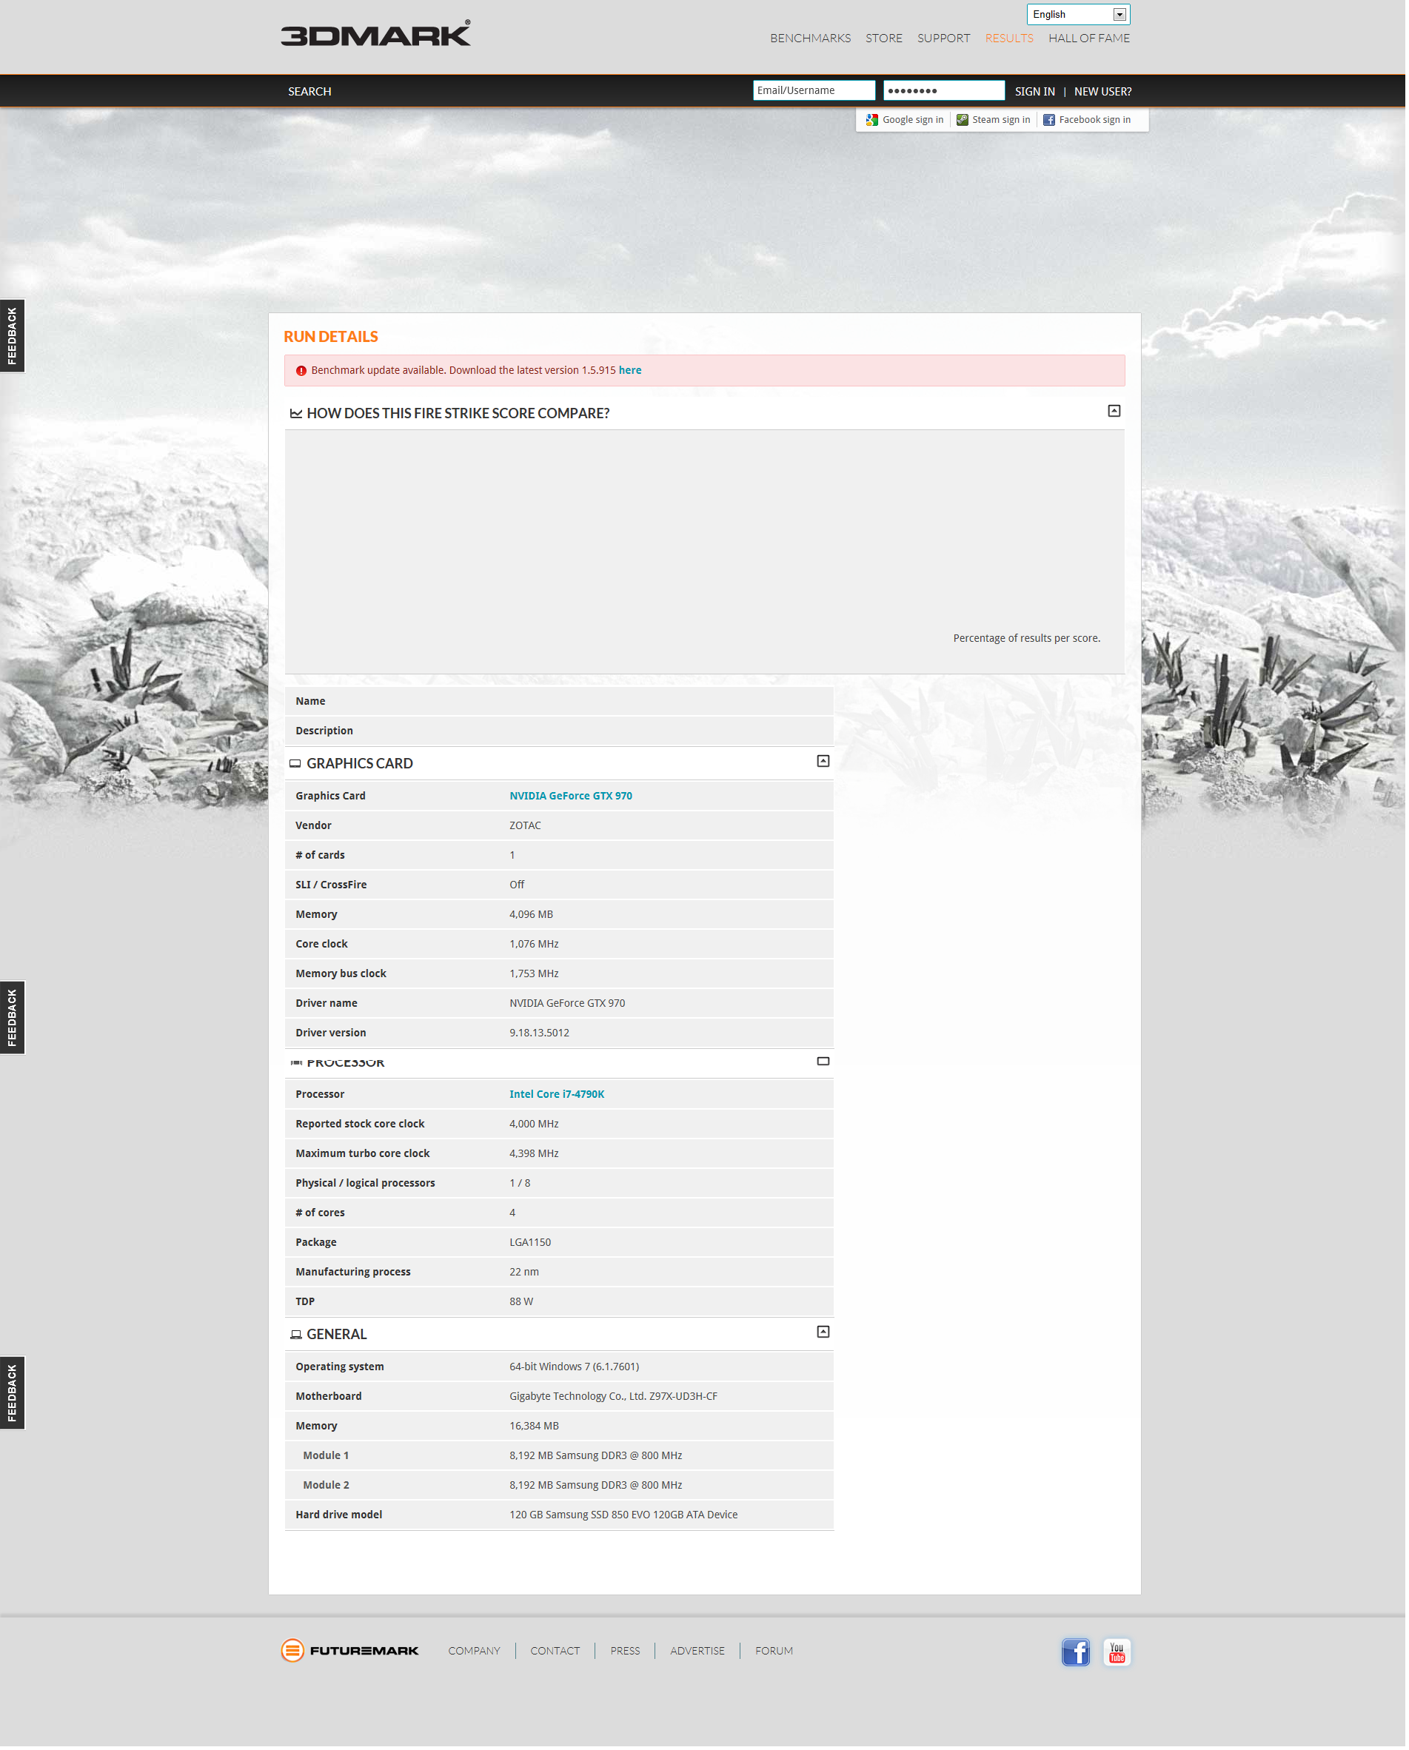The image size is (1409, 1750).
Task: Click the 22 nm manufacturing process value
Action: [524, 1273]
